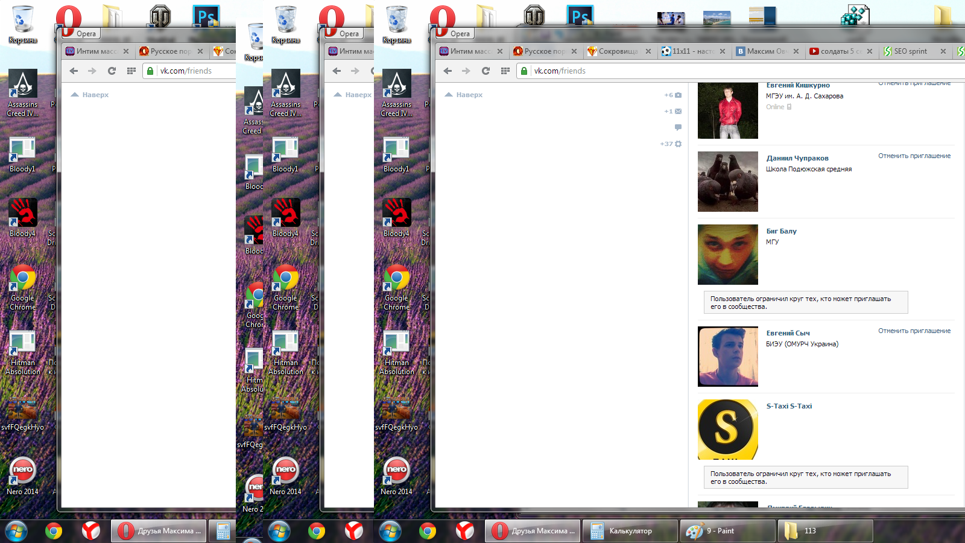Open Hitman Absolution shortcut on the rightmost desktop
The image size is (965, 543).
click(x=396, y=353)
